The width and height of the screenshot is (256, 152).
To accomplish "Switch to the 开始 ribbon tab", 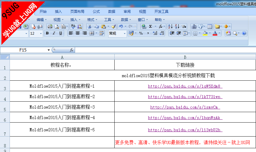I will tap(43, 12).
